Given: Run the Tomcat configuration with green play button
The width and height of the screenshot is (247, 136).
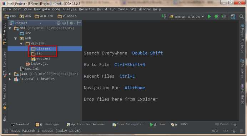Looking at the screenshot, I should 209,16.
